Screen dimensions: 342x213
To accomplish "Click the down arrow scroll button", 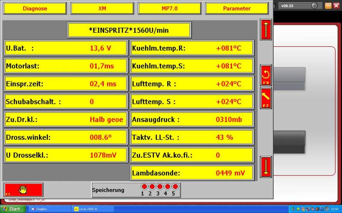I will pos(266,167).
